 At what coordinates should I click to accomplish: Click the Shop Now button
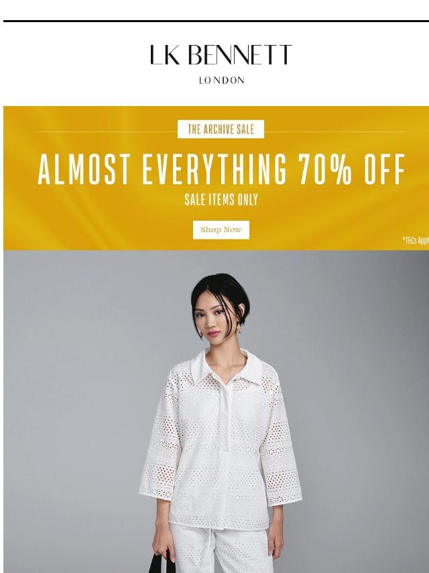221,229
